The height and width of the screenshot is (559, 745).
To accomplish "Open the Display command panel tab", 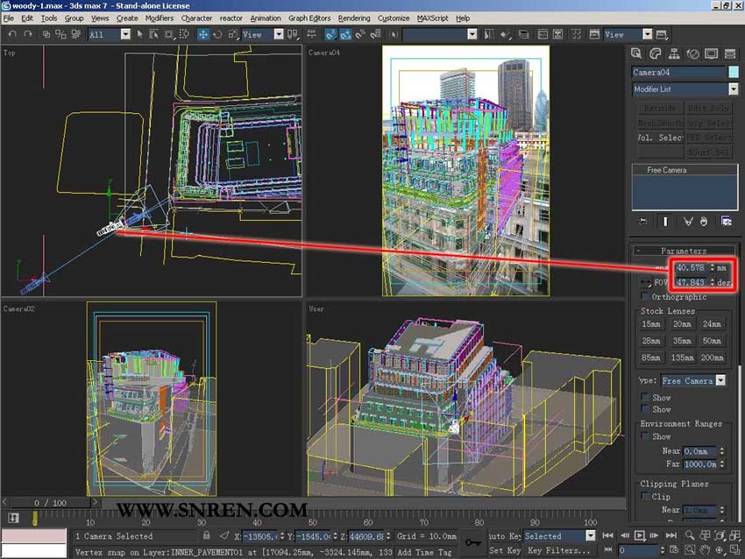I will (712, 53).
